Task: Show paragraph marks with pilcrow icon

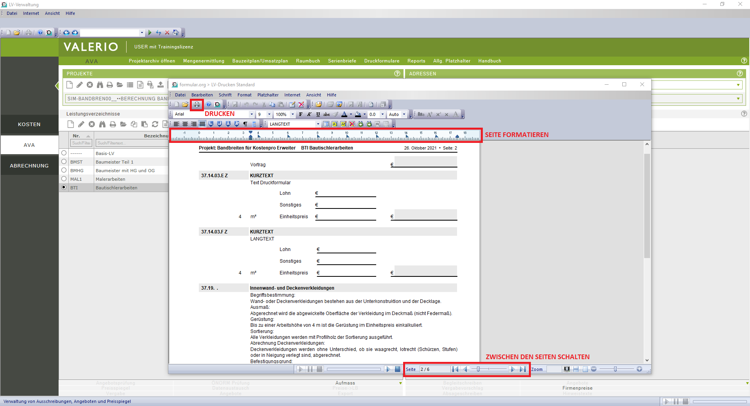Action: (x=245, y=124)
